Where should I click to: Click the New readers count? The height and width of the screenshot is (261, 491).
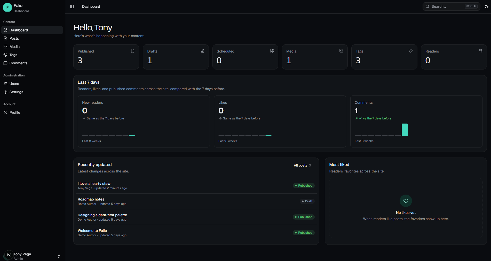[85, 111]
